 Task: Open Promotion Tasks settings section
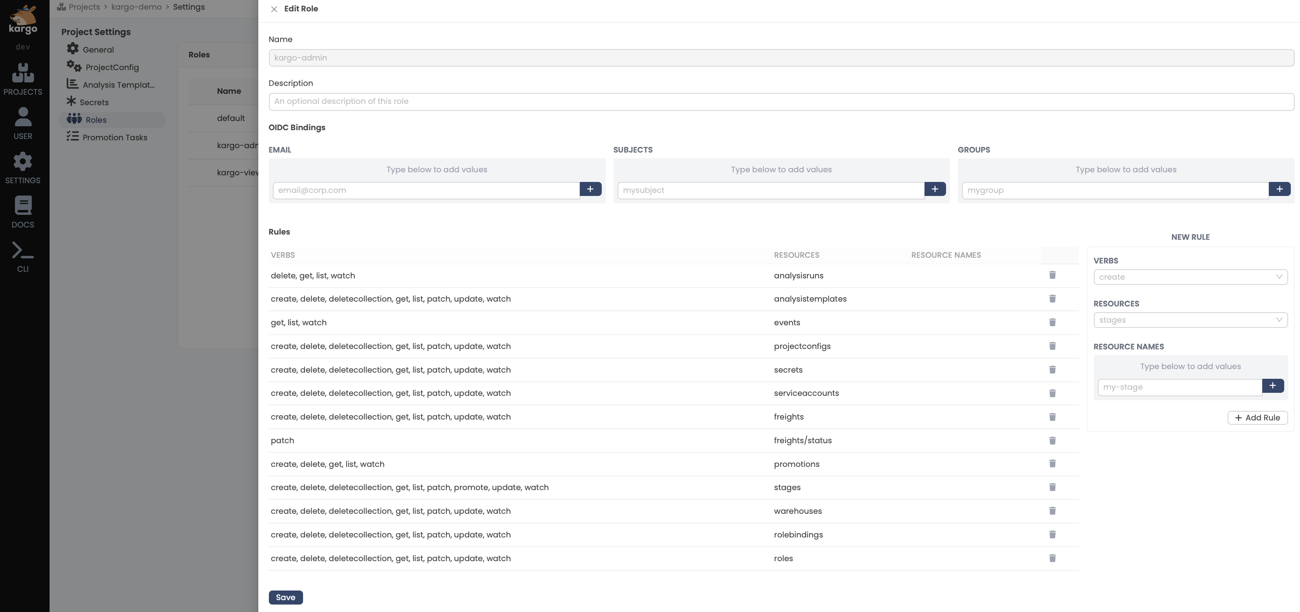point(114,137)
